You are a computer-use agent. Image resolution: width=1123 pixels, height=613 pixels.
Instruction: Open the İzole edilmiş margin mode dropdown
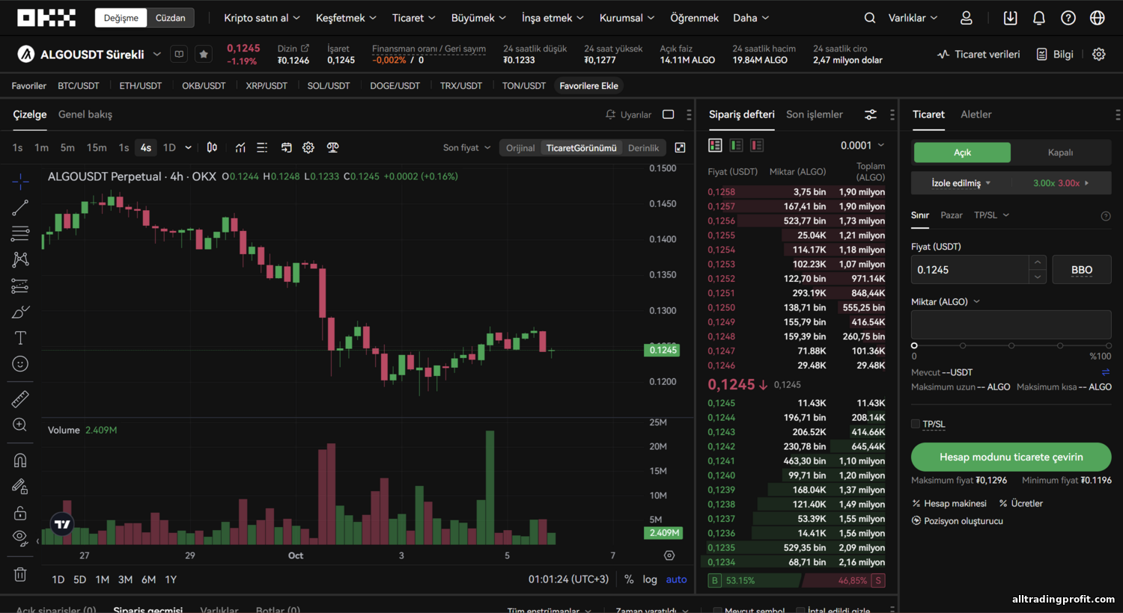[961, 183]
